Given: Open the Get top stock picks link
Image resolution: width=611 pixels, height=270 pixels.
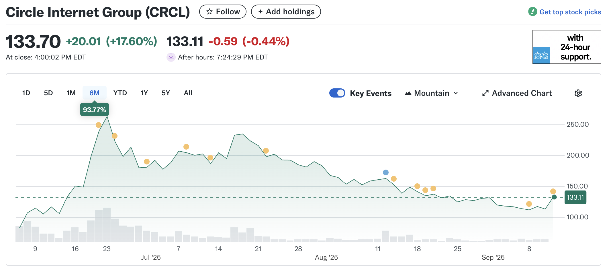Looking at the screenshot, I should [570, 12].
